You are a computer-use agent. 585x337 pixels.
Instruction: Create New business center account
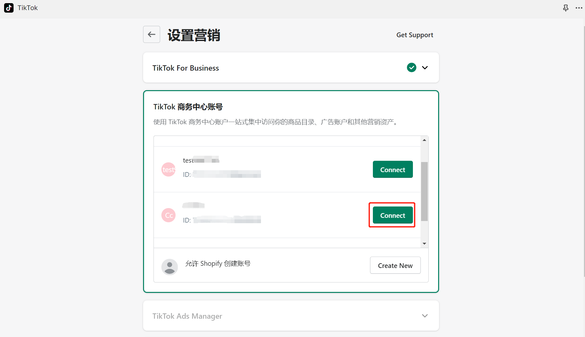click(395, 265)
